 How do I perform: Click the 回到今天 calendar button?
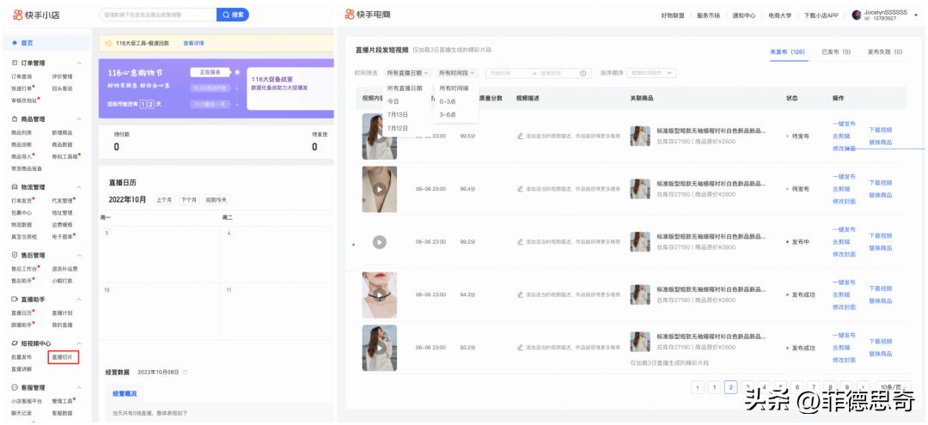[x=216, y=200]
